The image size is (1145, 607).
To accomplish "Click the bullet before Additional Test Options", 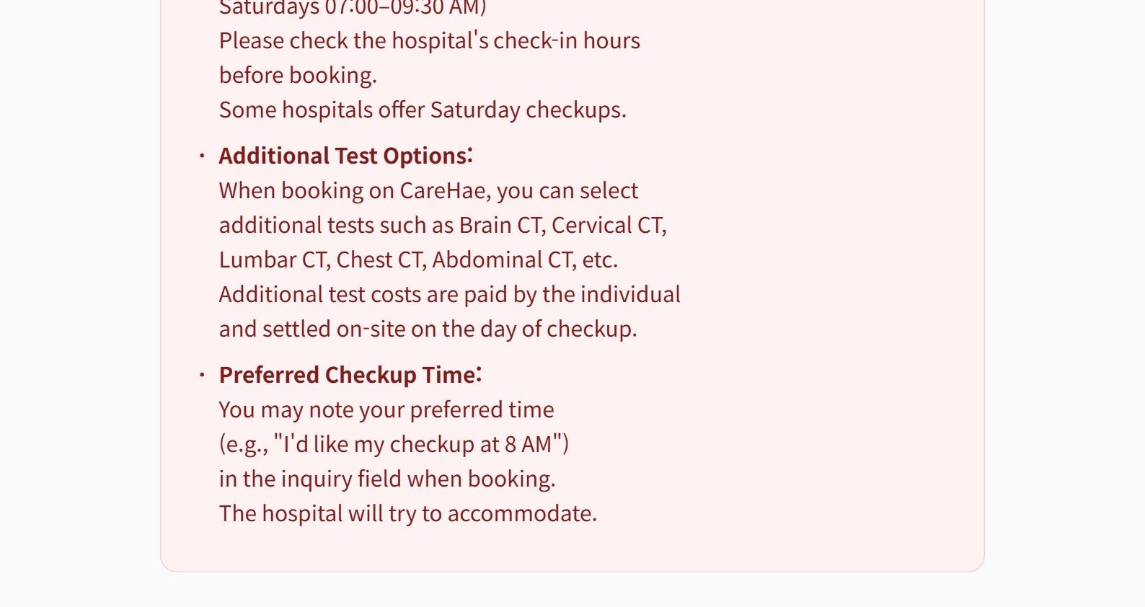I will (x=203, y=156).
